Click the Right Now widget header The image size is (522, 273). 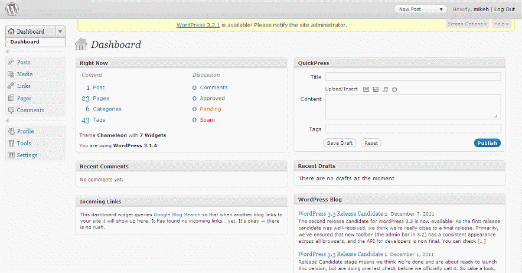(181, 63)
